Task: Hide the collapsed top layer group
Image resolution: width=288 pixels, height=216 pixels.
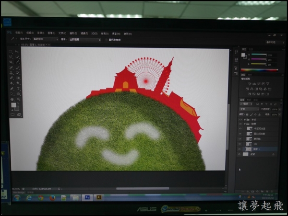Action: pyautogui.click(x=240, y=119)
